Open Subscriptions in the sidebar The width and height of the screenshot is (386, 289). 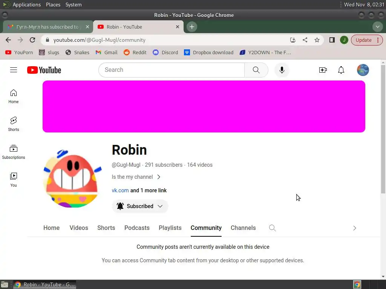click(x=14, y=152)
